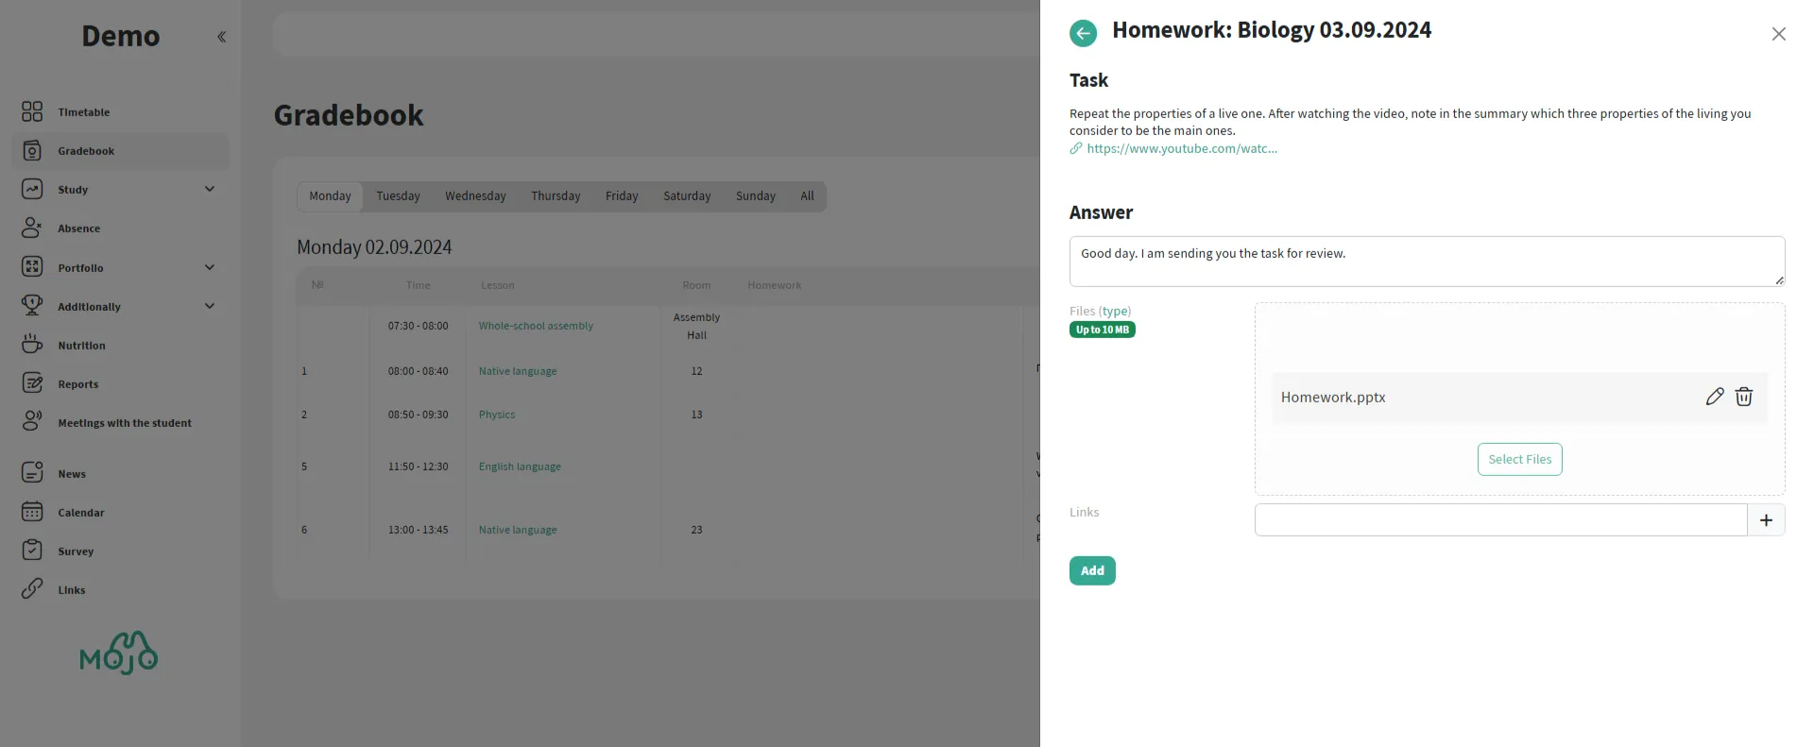Open the YouTube video link
Screen dimensions: 1814x747
point(1181,149)
